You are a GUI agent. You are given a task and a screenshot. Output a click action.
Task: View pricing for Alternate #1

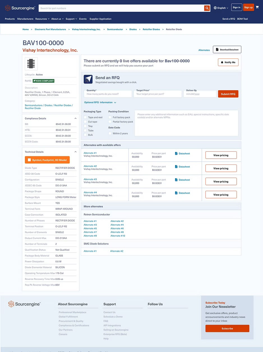(x=221, y=155)
